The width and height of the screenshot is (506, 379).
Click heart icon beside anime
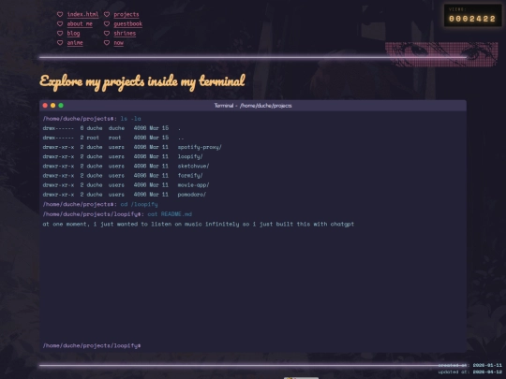pos(60,42)
